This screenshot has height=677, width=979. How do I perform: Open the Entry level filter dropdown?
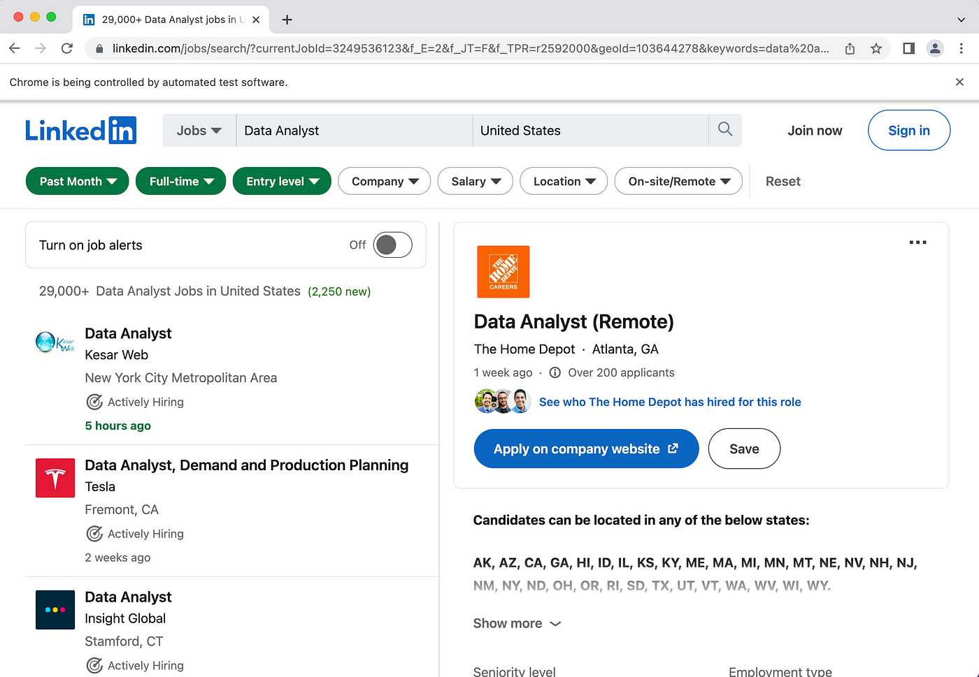(282, 181)
